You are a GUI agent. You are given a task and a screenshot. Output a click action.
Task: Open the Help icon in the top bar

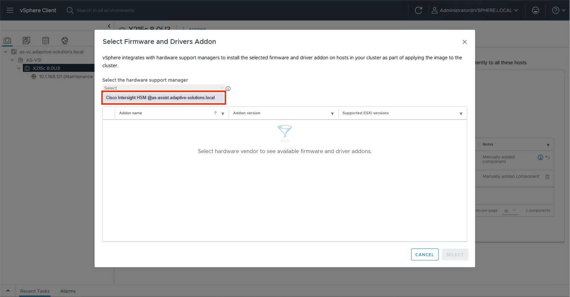click(x=556, y=10)
